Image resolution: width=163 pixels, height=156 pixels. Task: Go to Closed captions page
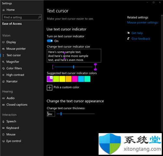pos(17,105)
